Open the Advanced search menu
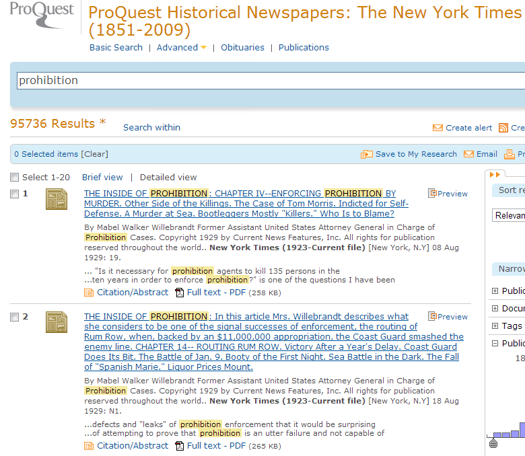The width and height of the screenshot is (525, 456). [x=177, y=48]
